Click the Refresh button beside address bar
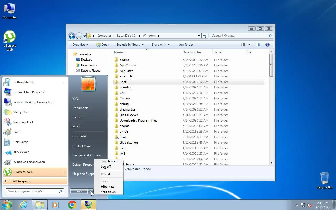Viewport: 336px width, 210px height. (x=205, y=36)
